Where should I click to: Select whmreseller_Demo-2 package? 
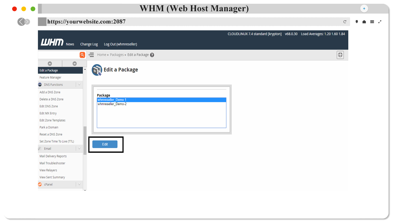tap(161, 104)
